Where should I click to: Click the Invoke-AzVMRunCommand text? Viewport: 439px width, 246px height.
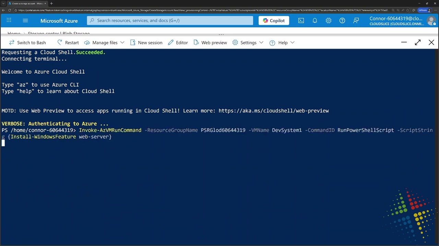(110, 130)
